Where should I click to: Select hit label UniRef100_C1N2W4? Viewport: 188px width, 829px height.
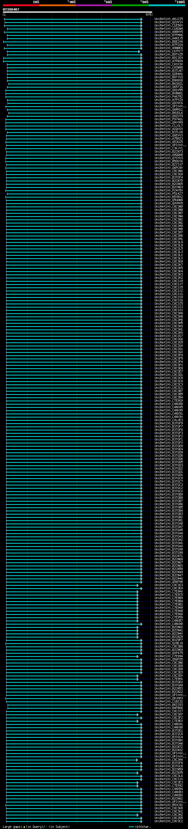168,29
